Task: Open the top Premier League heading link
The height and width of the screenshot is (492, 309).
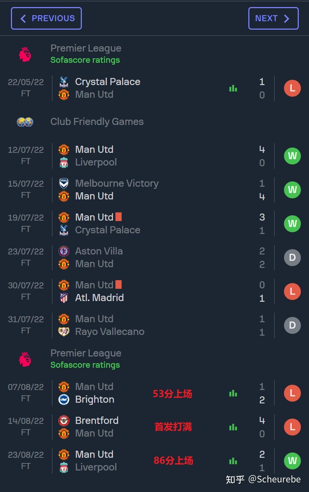Action: 86,48
